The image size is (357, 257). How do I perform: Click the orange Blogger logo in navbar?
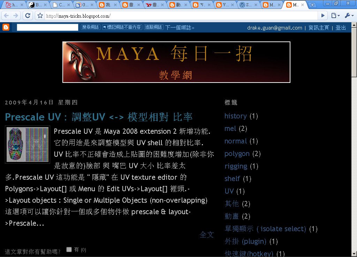tap(6, 27)
